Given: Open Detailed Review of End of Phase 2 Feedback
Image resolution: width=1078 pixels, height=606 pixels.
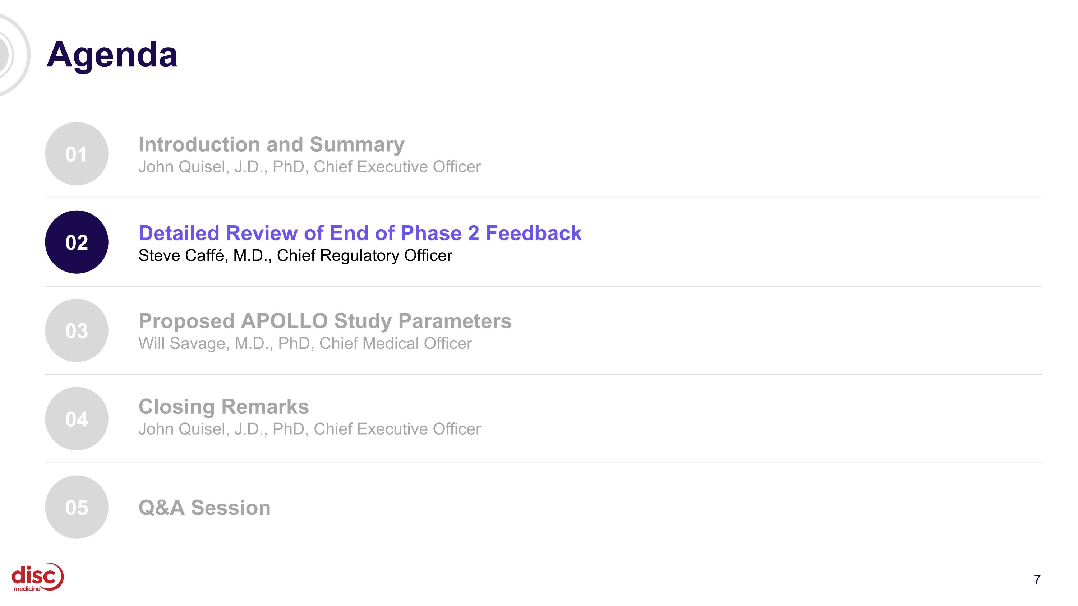Looking at the screenshot, I should click(x=360, y=233).
